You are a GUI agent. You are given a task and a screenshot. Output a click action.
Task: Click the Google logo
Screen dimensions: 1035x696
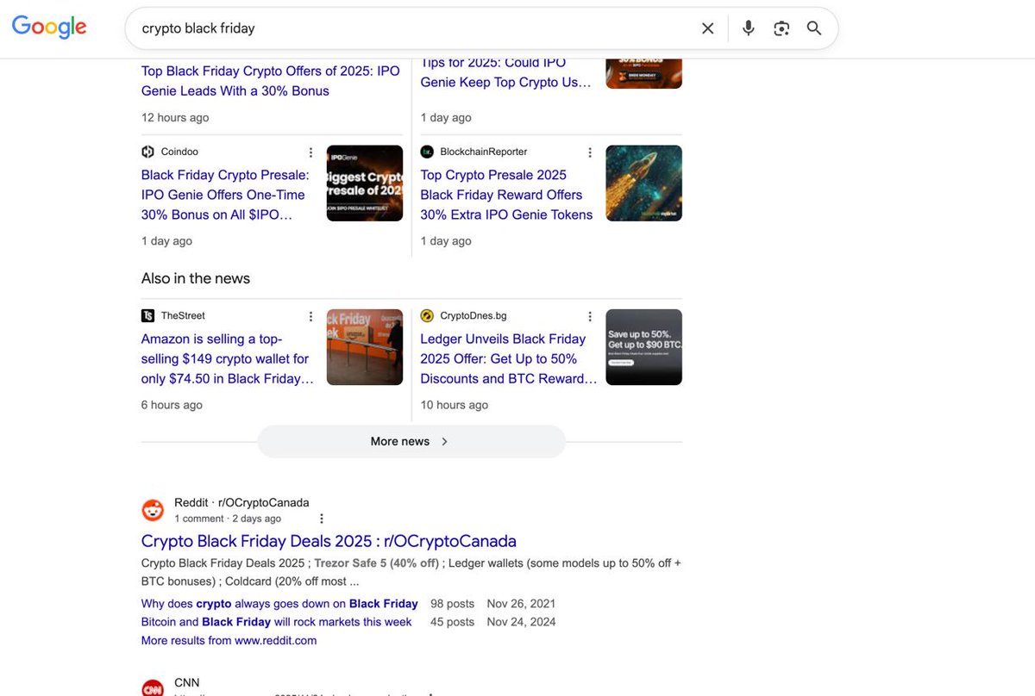(49, 27)
